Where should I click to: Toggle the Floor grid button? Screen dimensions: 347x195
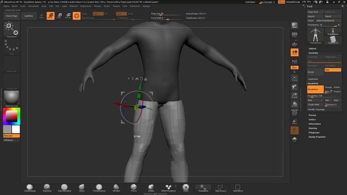click(x=294, y=44)
